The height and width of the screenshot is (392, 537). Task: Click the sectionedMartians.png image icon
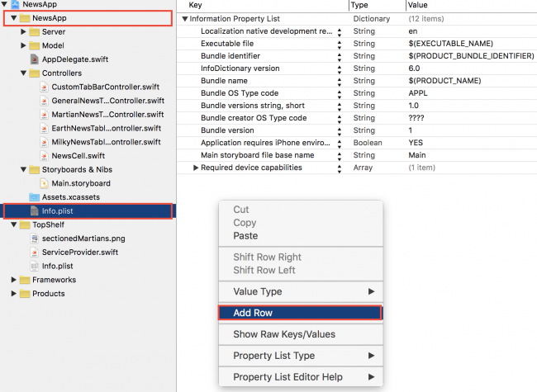pyautogui.click(x=34, y=238)
